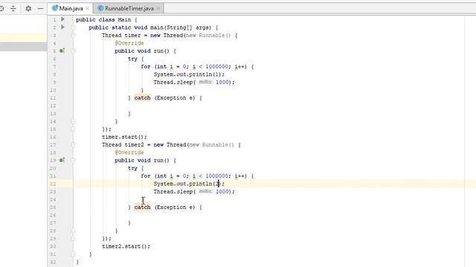
Task: Run main method from line 2 gutter arrow
Action: (x=62, y=27)
